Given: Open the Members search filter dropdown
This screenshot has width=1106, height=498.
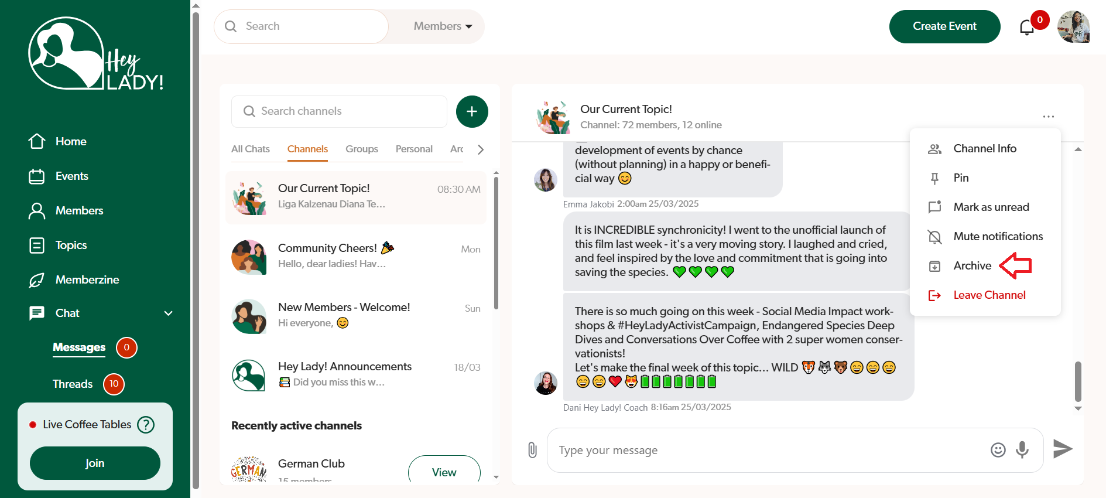Looking at the screenshot, I should (x=443, y=26).
